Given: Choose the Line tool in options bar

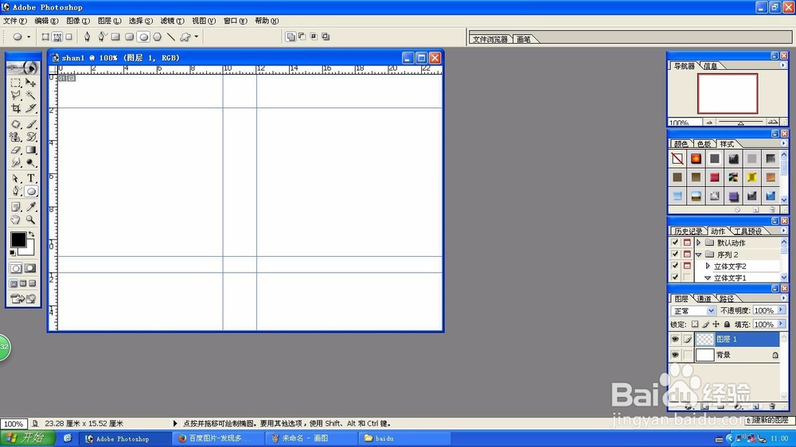Looking at the screenshot, I should point(171,37).
